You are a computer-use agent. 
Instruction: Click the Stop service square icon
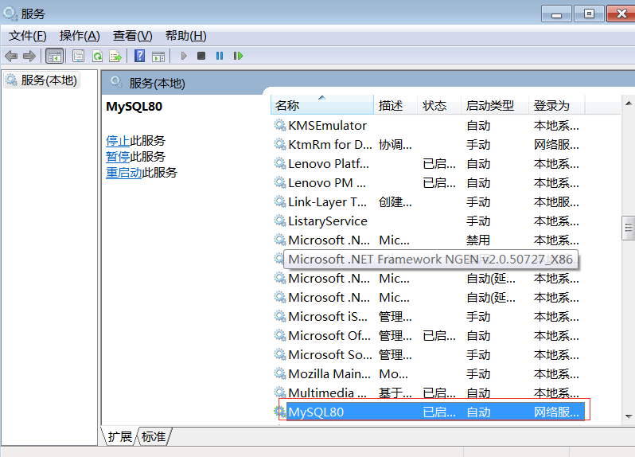click(x=201, y=56)
